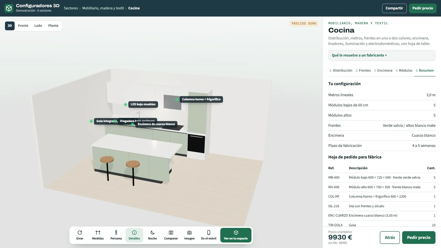Switch to Frente view
441x248 pixels.
23,26
